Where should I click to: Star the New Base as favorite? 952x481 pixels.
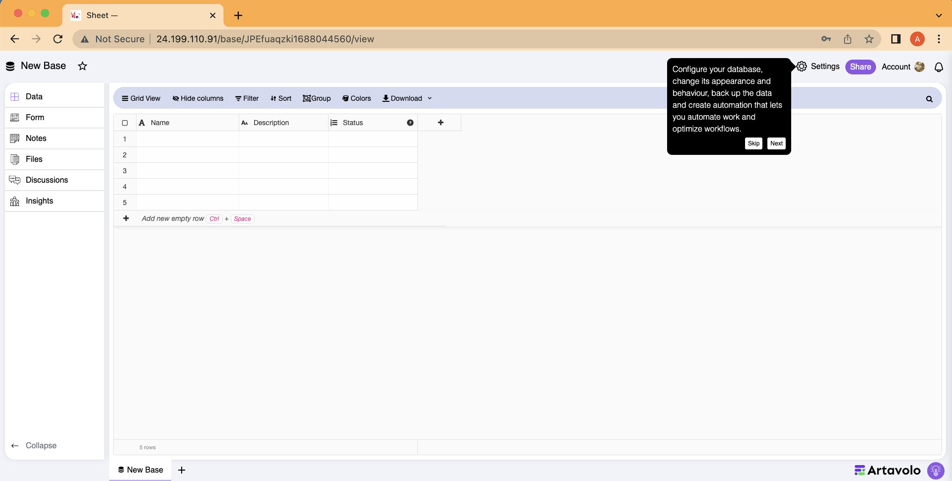pyautogui.click(x=82, y=66)
